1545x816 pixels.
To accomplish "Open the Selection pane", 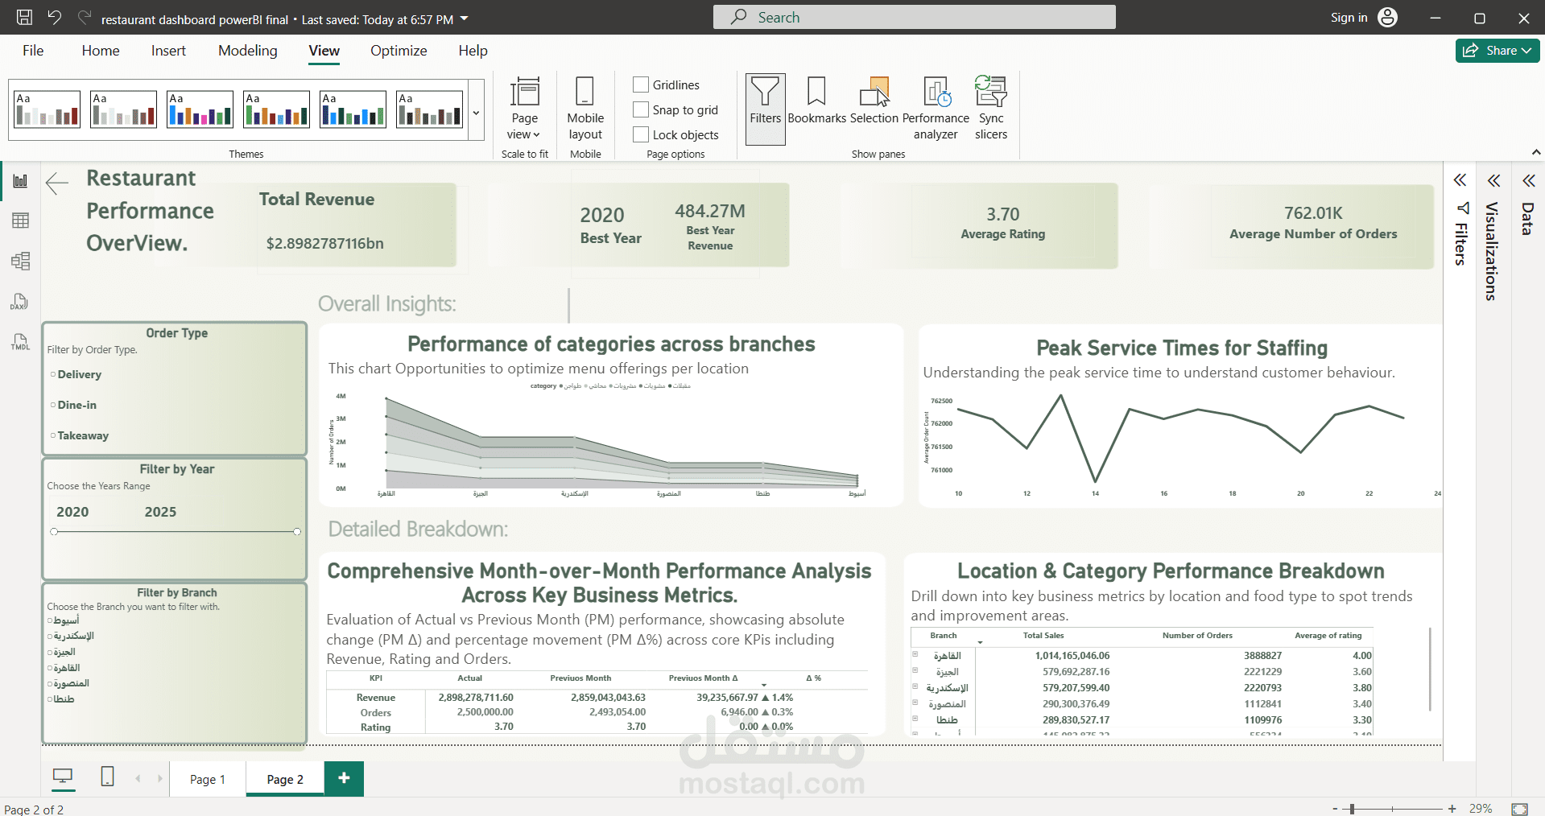I will (x=874, y=101).
